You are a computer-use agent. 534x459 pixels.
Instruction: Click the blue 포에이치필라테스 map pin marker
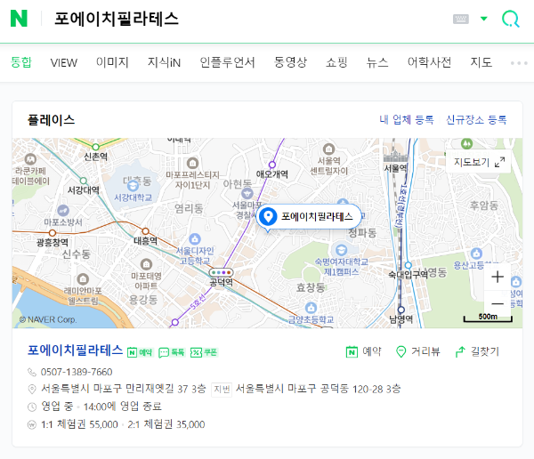tap(268, 216)
